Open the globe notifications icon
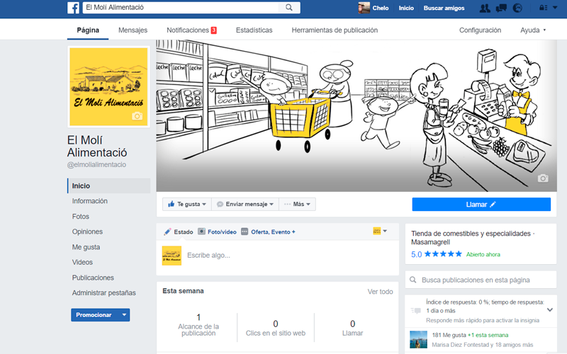 click(x=517, y=8)
